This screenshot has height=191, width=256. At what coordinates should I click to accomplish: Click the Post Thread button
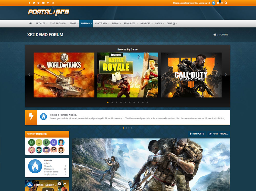tap(218, 134)
